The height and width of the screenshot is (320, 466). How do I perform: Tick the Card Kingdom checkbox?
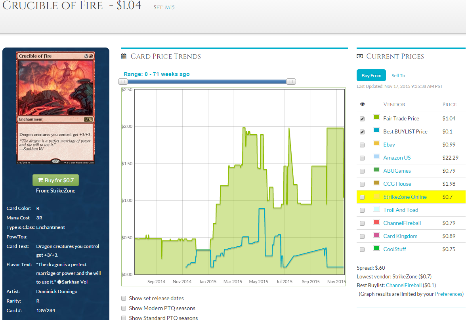tap(362, 236)
